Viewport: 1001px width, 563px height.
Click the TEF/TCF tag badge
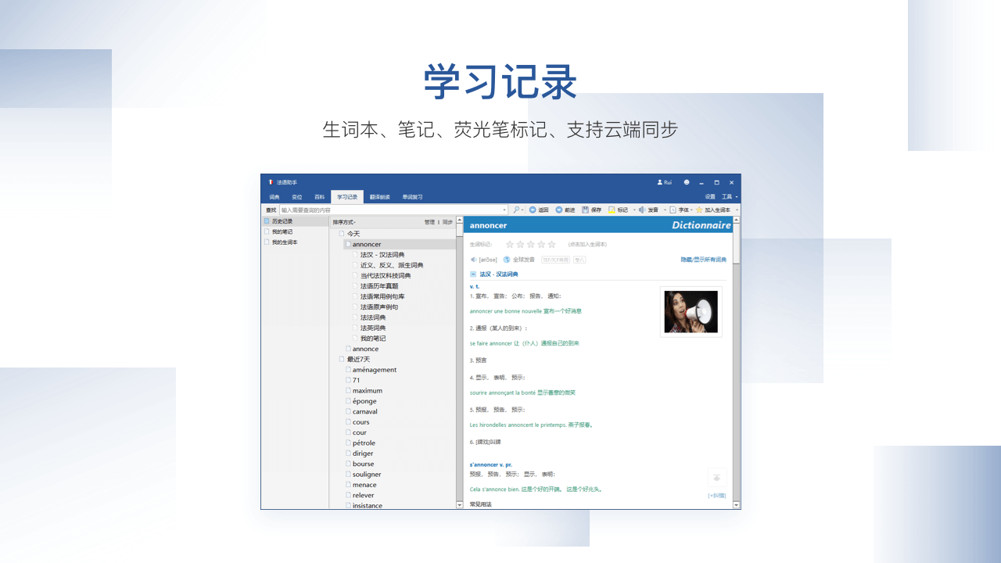(x=555, y=260)
